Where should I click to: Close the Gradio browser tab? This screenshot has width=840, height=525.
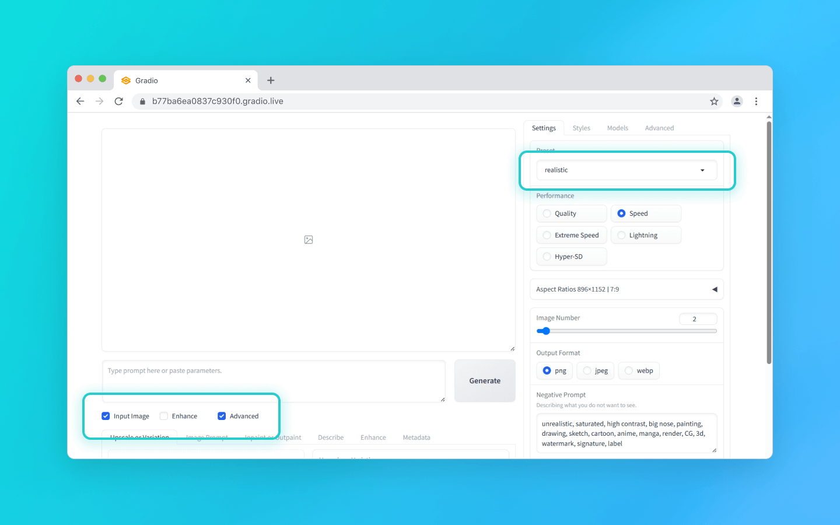pos(248,80)
